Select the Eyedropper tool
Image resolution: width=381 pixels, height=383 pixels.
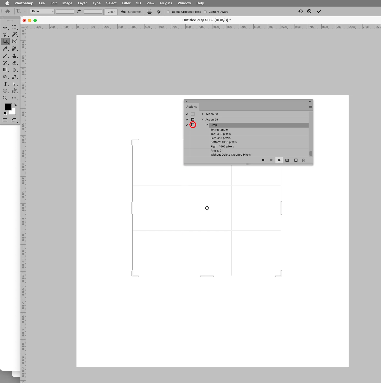[x=5, y=48]
